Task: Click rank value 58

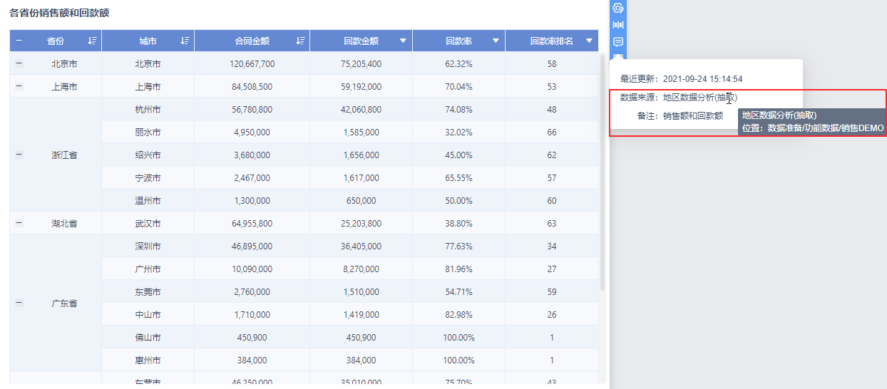Action: pyautogui.click(x=552, y=63)
